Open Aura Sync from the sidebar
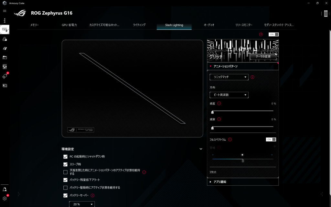The height and width of the screenshot is (207, 331). [5, 39]
